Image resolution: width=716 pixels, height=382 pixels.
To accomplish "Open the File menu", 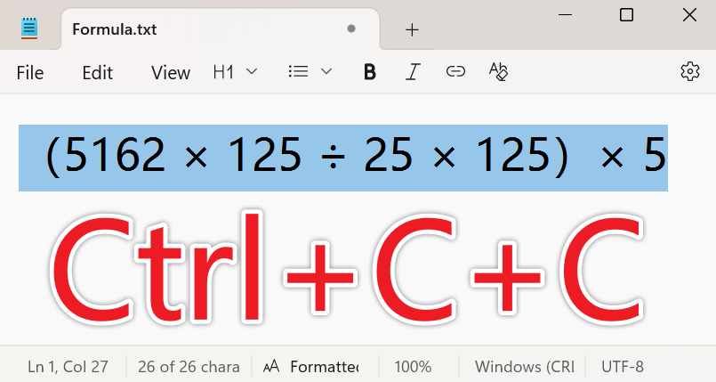I will pos(30,73).
